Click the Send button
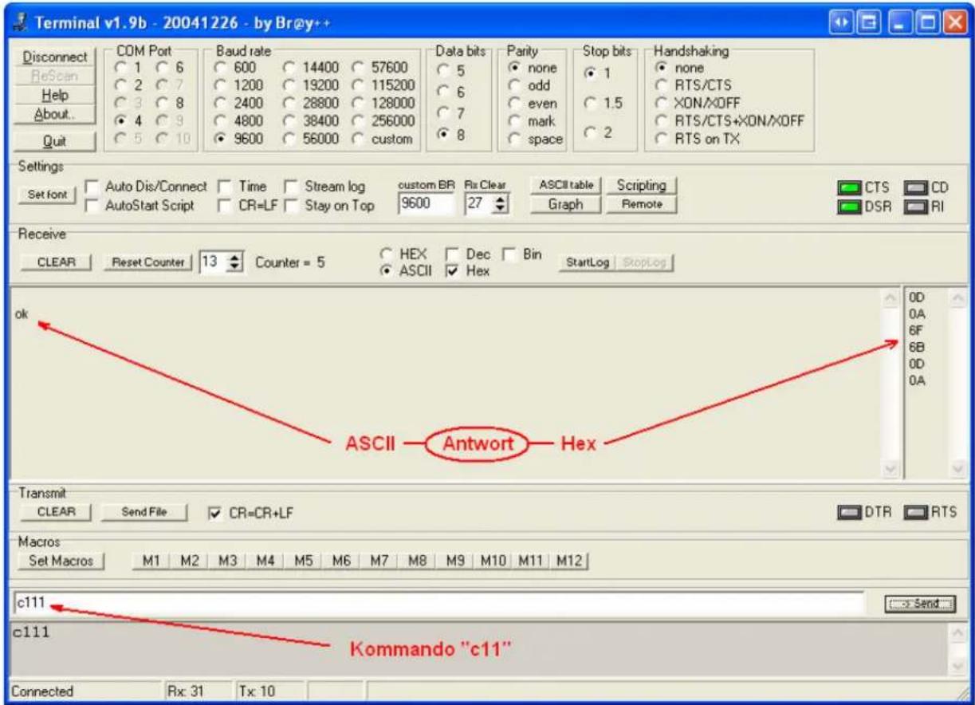The image size is (975, 705). (921, 604)
